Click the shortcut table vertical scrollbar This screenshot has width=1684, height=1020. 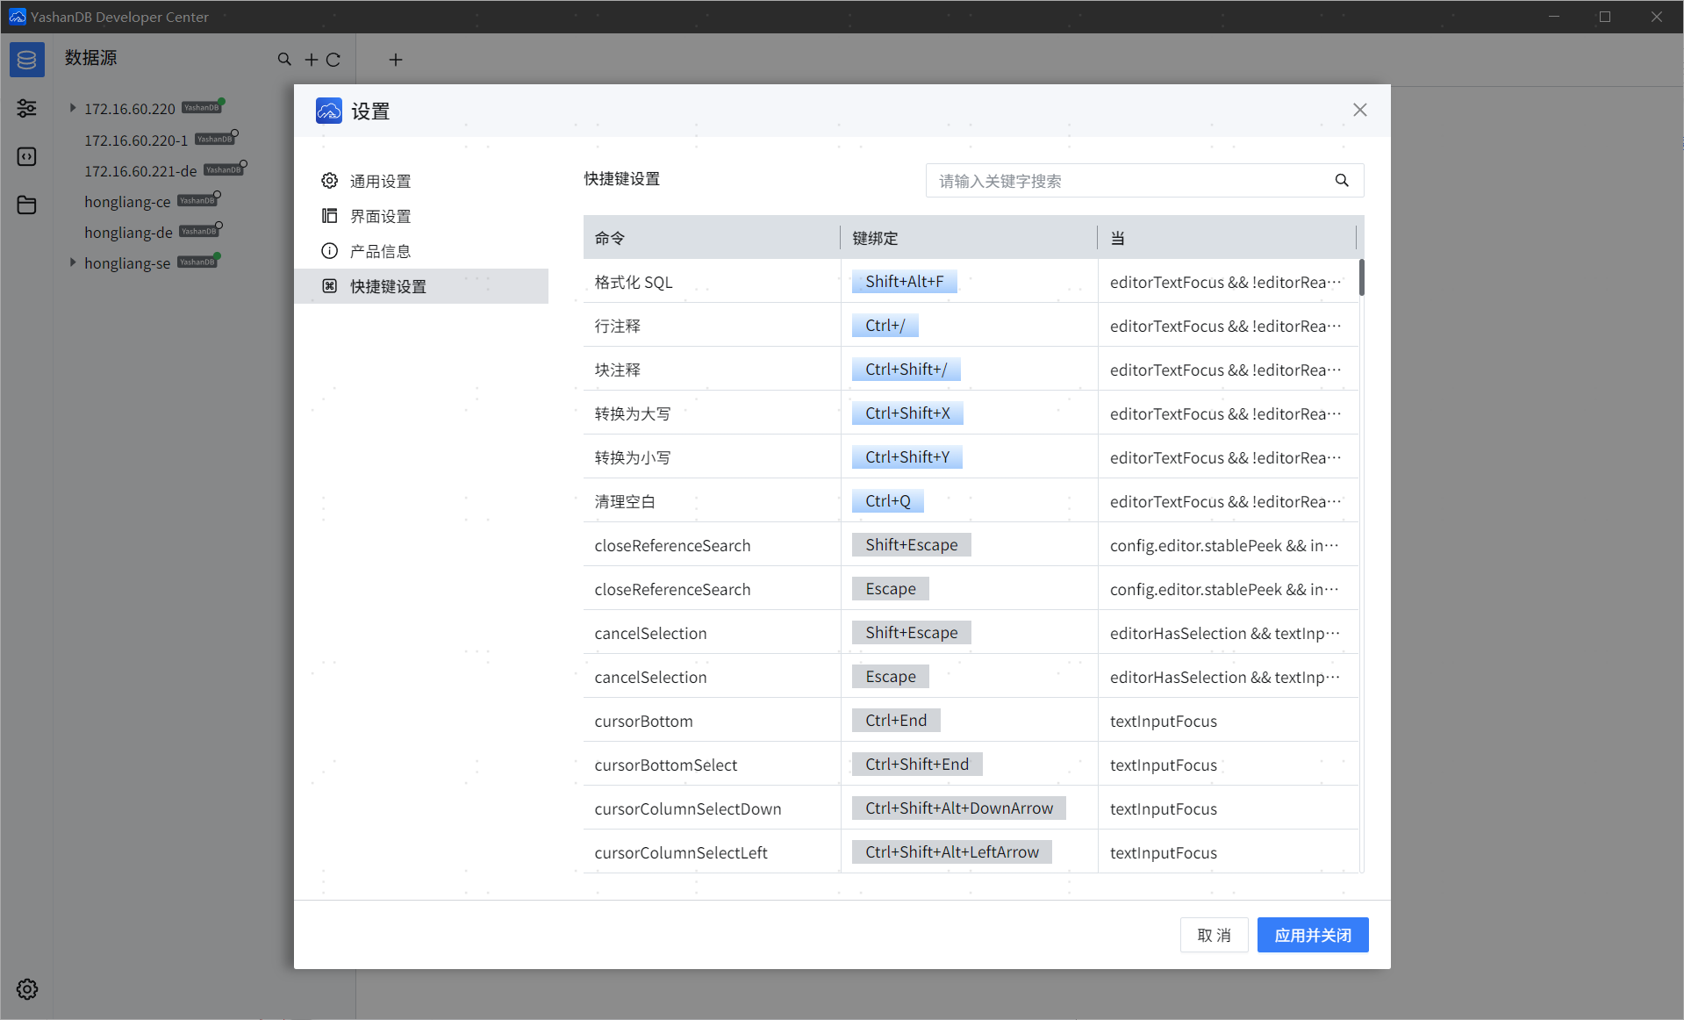click(x=1361, y=277)
